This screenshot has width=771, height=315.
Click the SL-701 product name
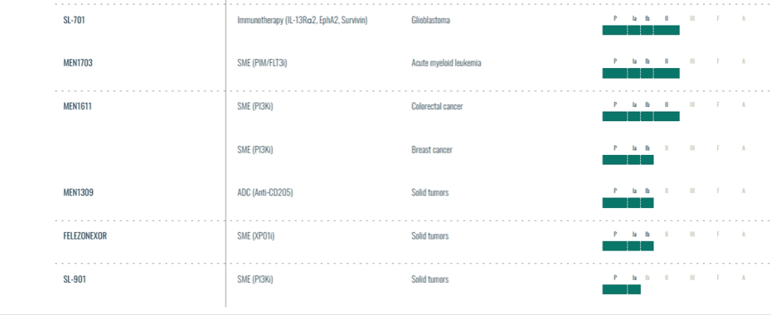point(74,20)
